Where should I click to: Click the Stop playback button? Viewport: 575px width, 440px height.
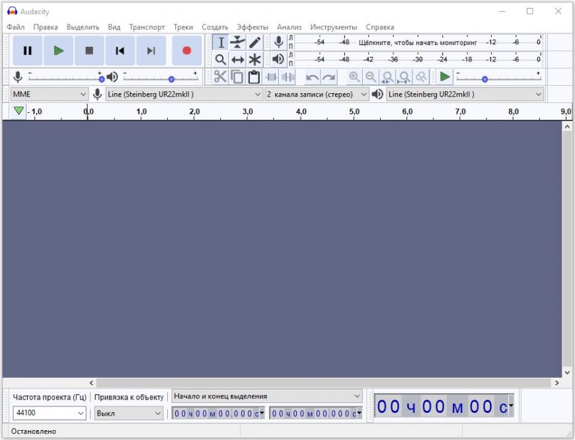[89, 51]
